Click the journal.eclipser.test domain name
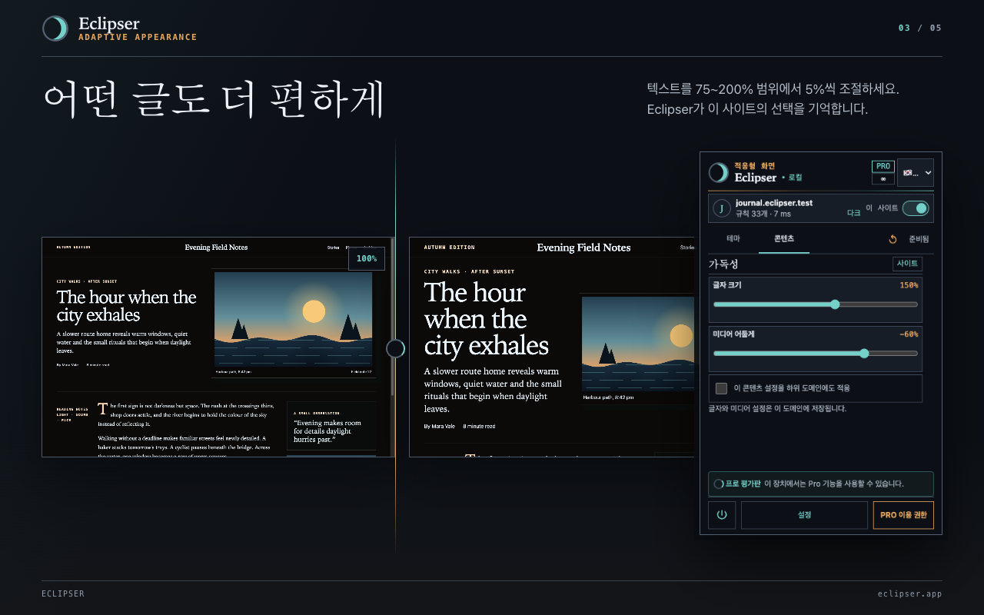984x615 pixels. click(774, 203)
